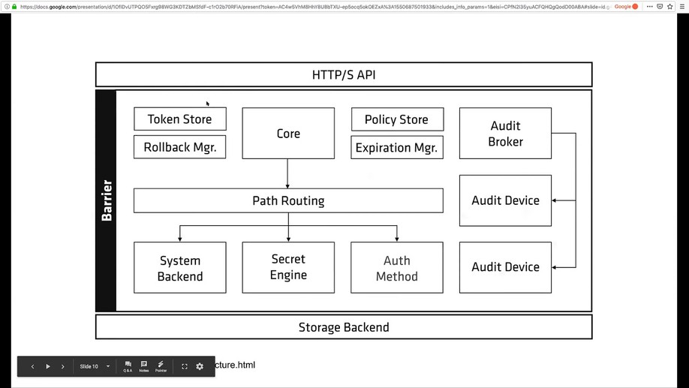Start slideshow autoplay with play button
The image size is (689, 388).
pos(48,366)
